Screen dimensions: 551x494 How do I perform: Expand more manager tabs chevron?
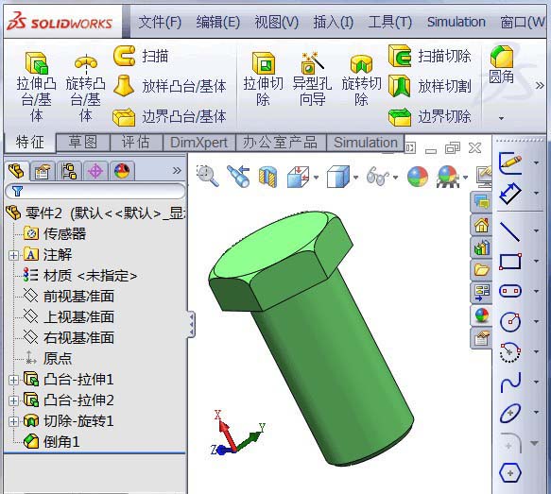point(177,171)
